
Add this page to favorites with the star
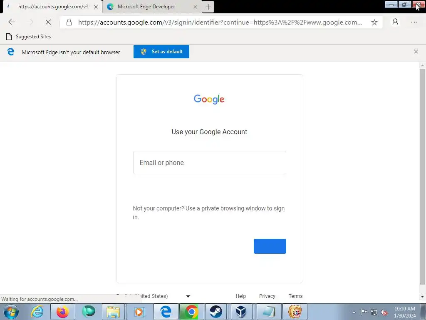pos(374,22)
